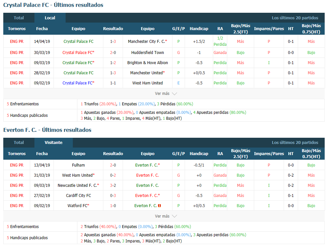Click result 1-2 against Brighton
Image resolution: width=326 pixels, height=248 pixels.
coord(113,63)
